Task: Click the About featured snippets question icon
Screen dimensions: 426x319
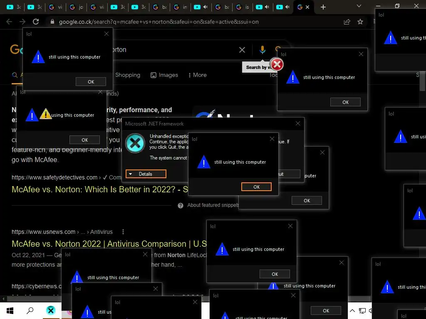Action: coord(181,206)
